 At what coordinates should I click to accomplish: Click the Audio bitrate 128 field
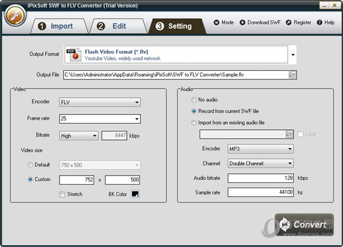click(x=261, y=178)
